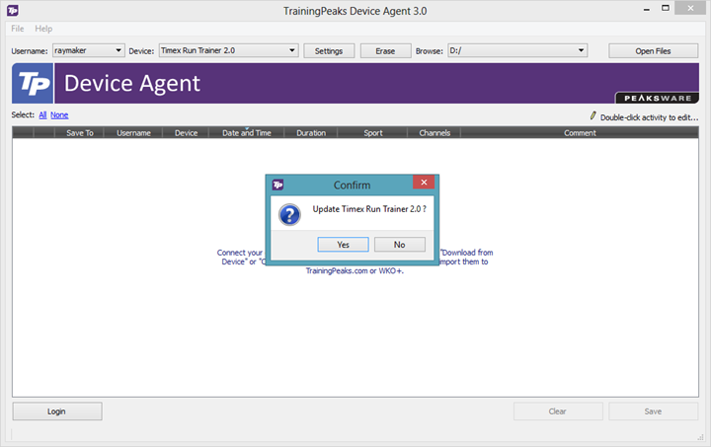Select None activities link
Image resolution: width=711 pixels, height=447 pixels.
[x=59, y=115]
